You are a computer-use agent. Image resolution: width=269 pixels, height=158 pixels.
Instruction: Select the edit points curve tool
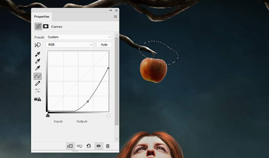pyautogui.click(x=37, y=76)
